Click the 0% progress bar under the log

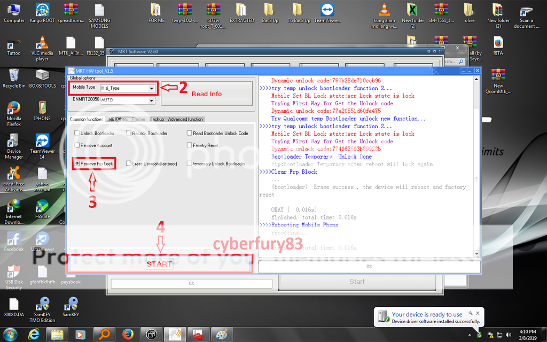click(x=369, y=266)
